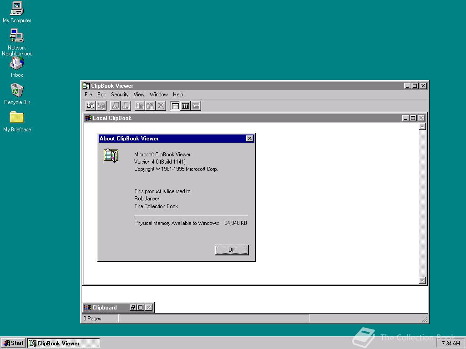Screen dimensions: 466x349
Task: Open the Window menu
Action: [158, 95]
